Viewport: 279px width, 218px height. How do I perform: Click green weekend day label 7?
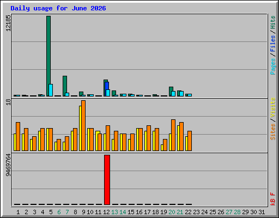(67, 212)
